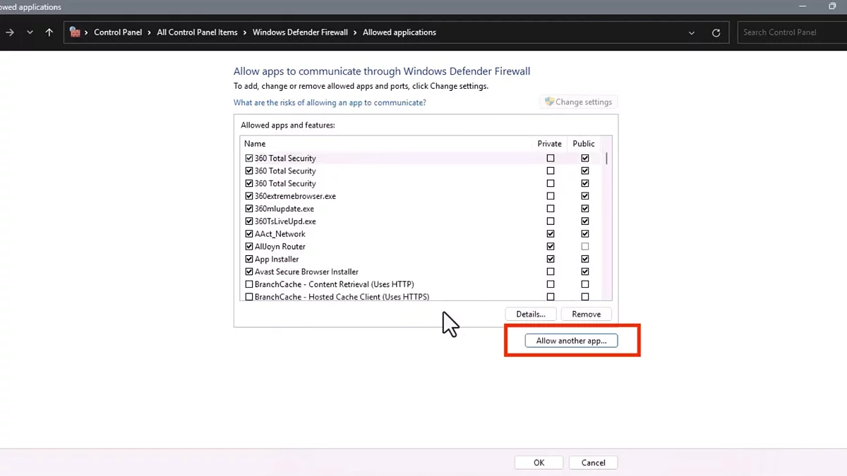Click the forward navigation arrow
Screen dimensions: 847x476
point(10,32)
